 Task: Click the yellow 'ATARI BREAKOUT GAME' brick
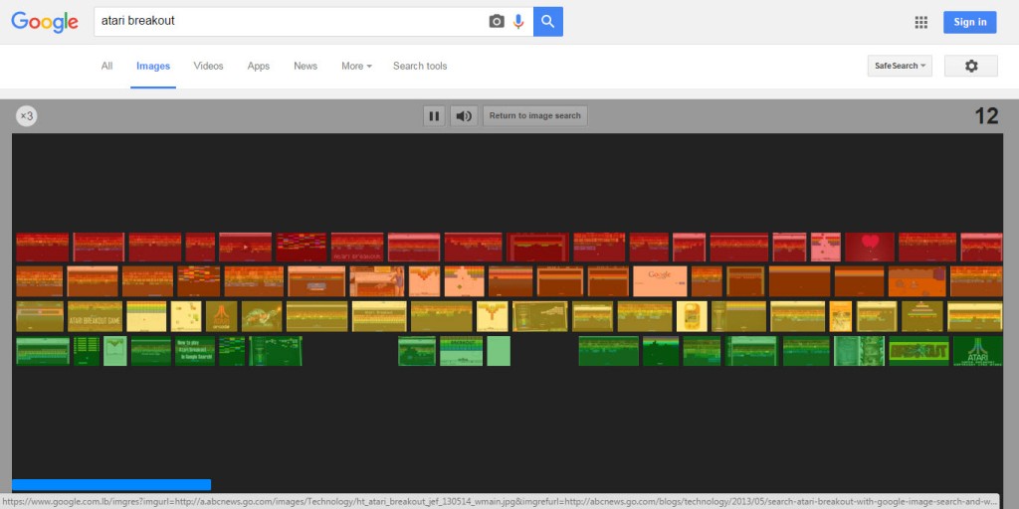(95, 316)
